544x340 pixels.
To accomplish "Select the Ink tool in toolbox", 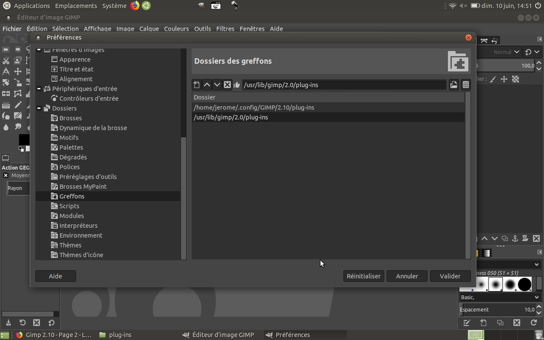I will pyautogui.click(x=6, y=116).
